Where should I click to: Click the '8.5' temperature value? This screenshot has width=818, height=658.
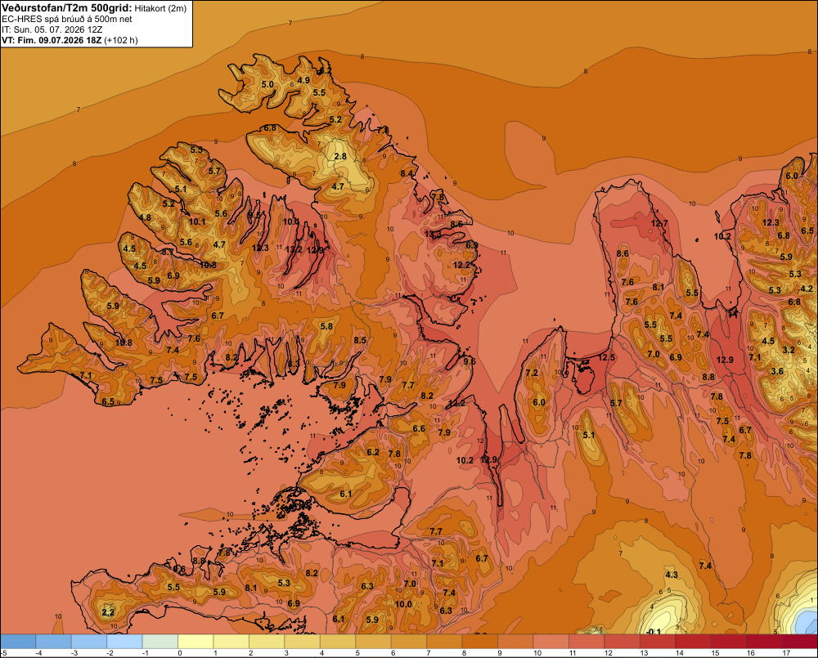coord(360,340)
